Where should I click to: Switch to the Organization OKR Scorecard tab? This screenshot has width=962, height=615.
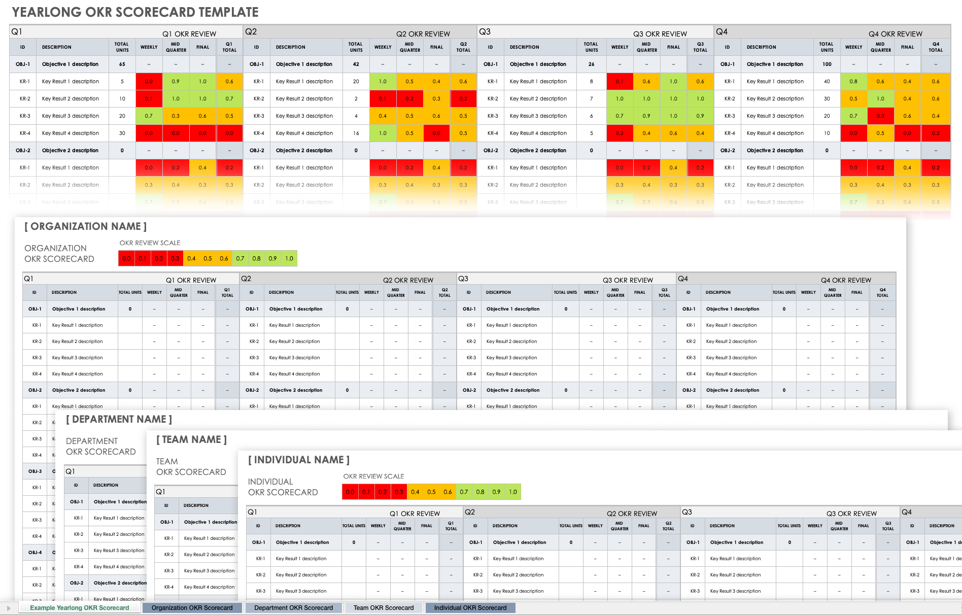pyautogui.click(x=192, y=608)
